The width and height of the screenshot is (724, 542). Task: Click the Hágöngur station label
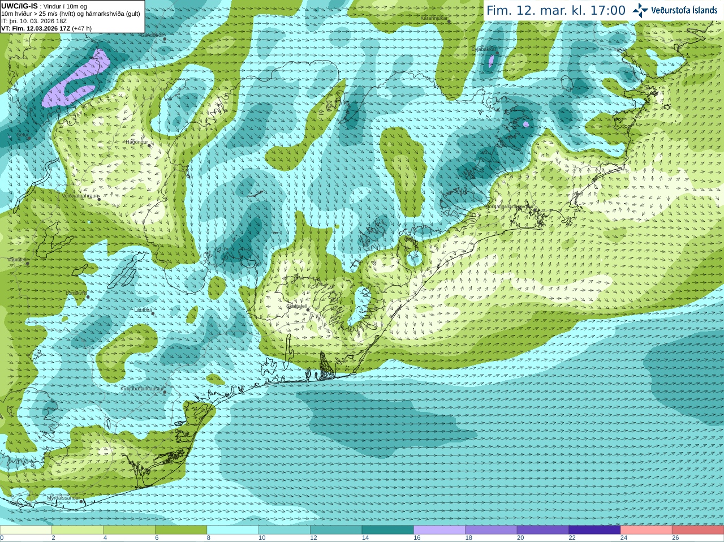(x=136, y=142)
